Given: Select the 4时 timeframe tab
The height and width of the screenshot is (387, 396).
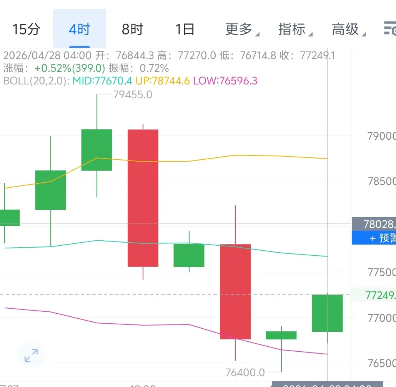Looking at the screenshot, I should click(x=79, y=29).
